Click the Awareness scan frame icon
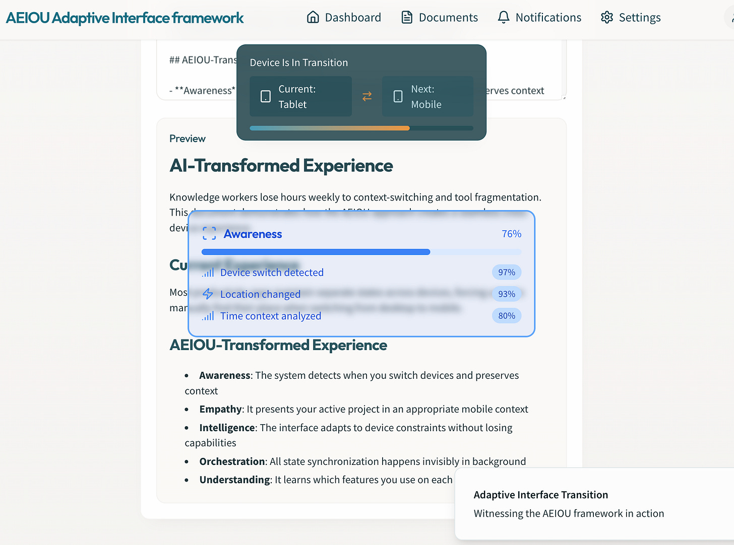 [x=209, y=234]
